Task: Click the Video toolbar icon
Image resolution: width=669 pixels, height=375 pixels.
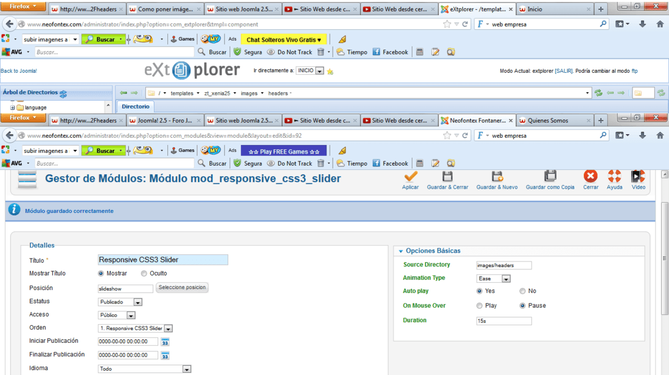Action: (638, 177)
